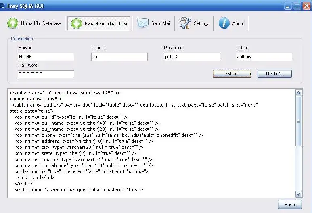Click the Save button

[x=290, y=204]
